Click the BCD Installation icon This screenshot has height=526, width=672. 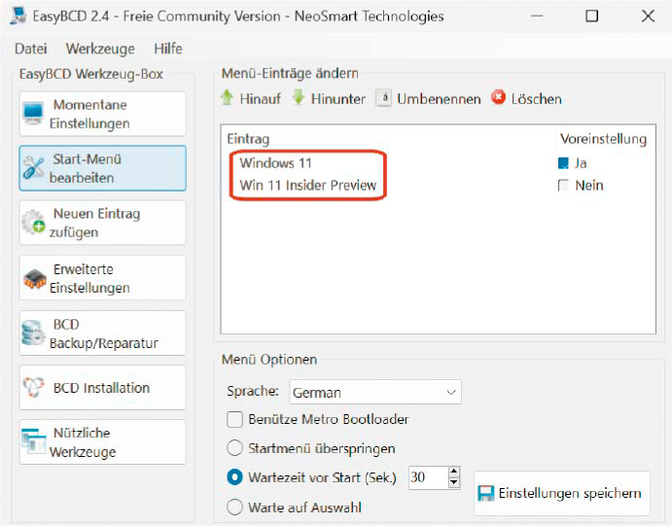coord(33,387)
